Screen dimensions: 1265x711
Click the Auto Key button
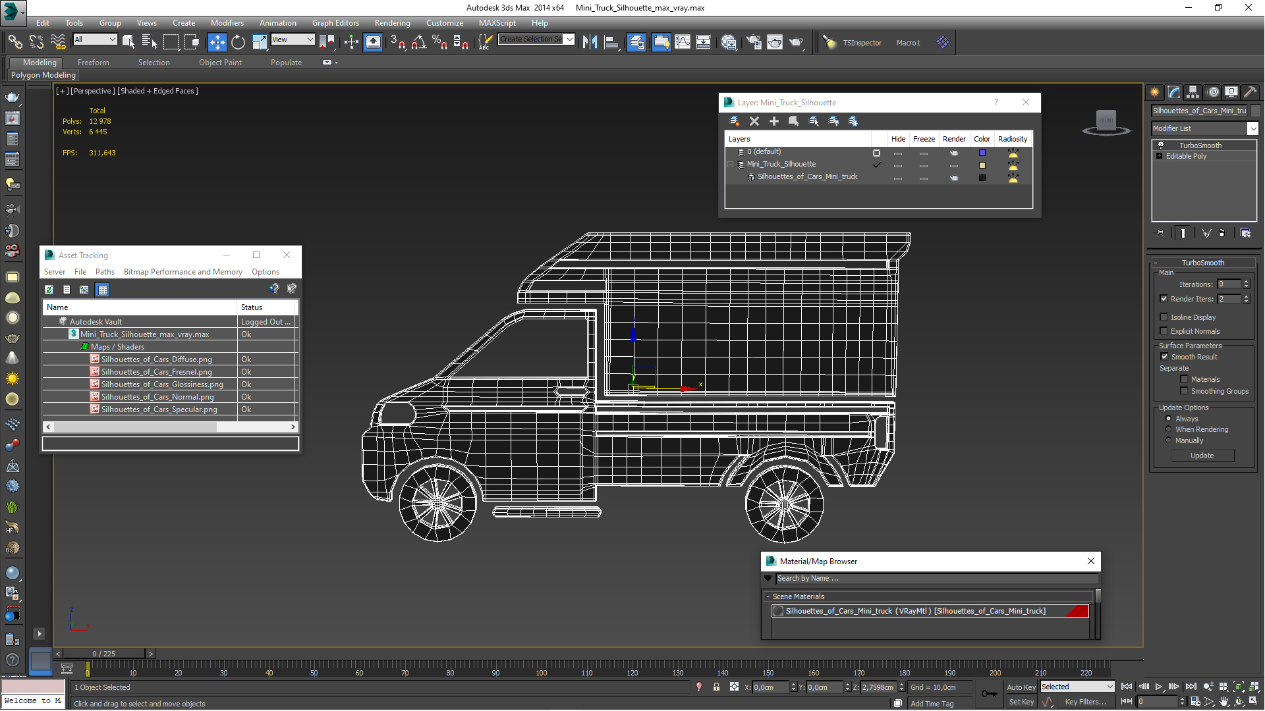1021,687
